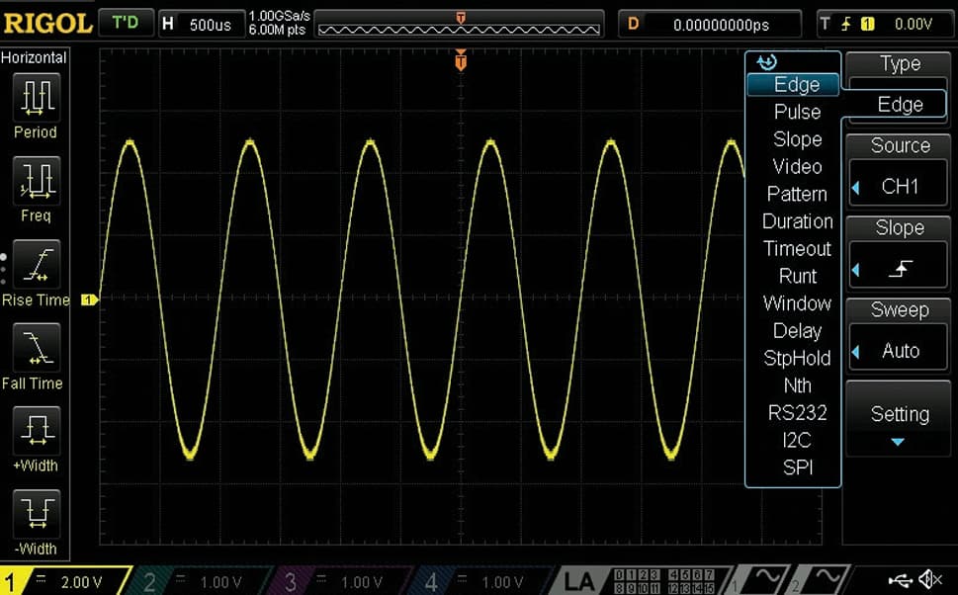This screenshot has width=958, height=595.
Task: Toggle channel 1 at 2.00 V
Action: click(64, 581)
